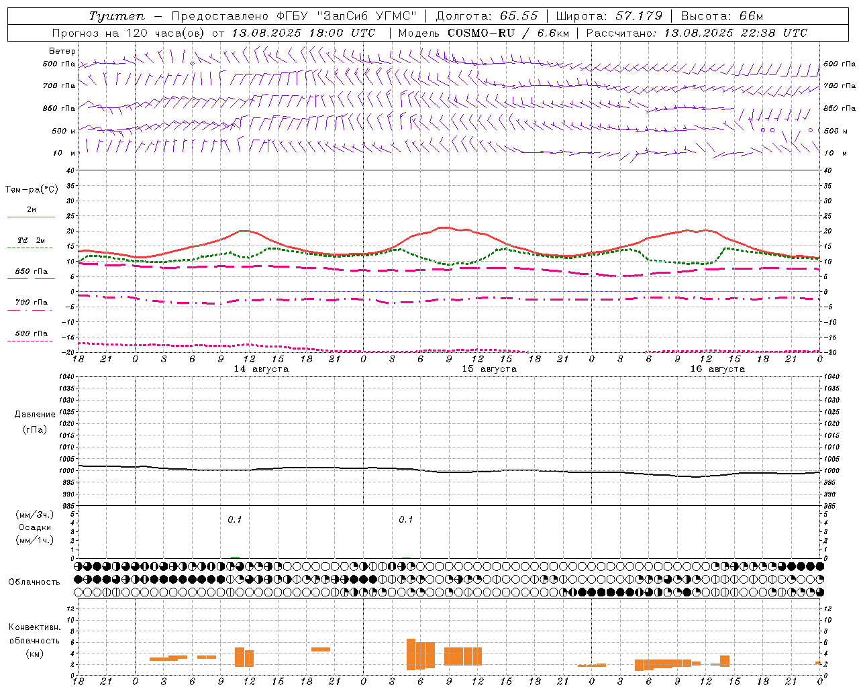Image resolution: width=859 pixels, height=687 pixels.
Task: Select the "(мм/1ч.)" precipitation unit label
Action: click(x=35, y=540)
